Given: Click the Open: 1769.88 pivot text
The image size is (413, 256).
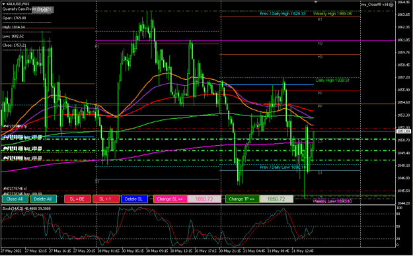Looking at the screenshot, I should click(x=15, y=18).
